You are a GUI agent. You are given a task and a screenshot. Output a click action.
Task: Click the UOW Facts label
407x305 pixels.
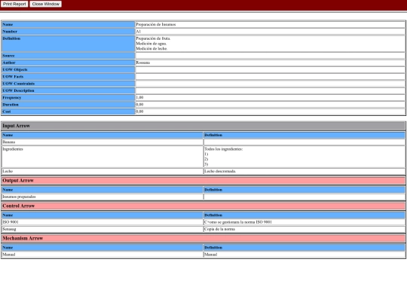pos(13,77)
